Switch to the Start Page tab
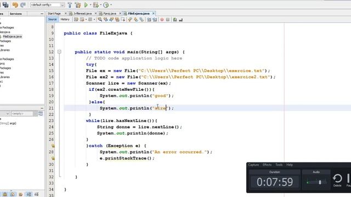This screenshot has width=351, height=197. (54, 14)
